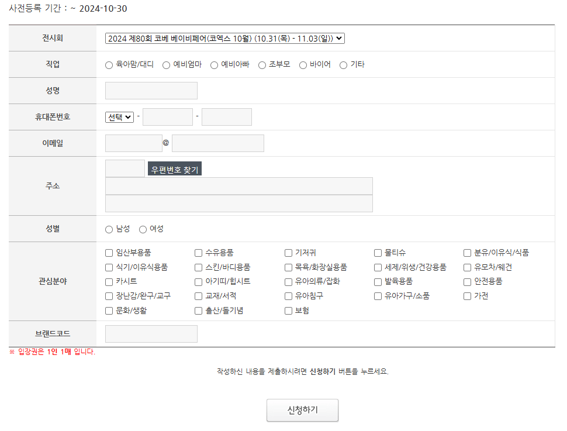The height and width of the screenshot is (431, 567).
Task: Check 출산/돌기념 checkbox
Action: (198, 311)
